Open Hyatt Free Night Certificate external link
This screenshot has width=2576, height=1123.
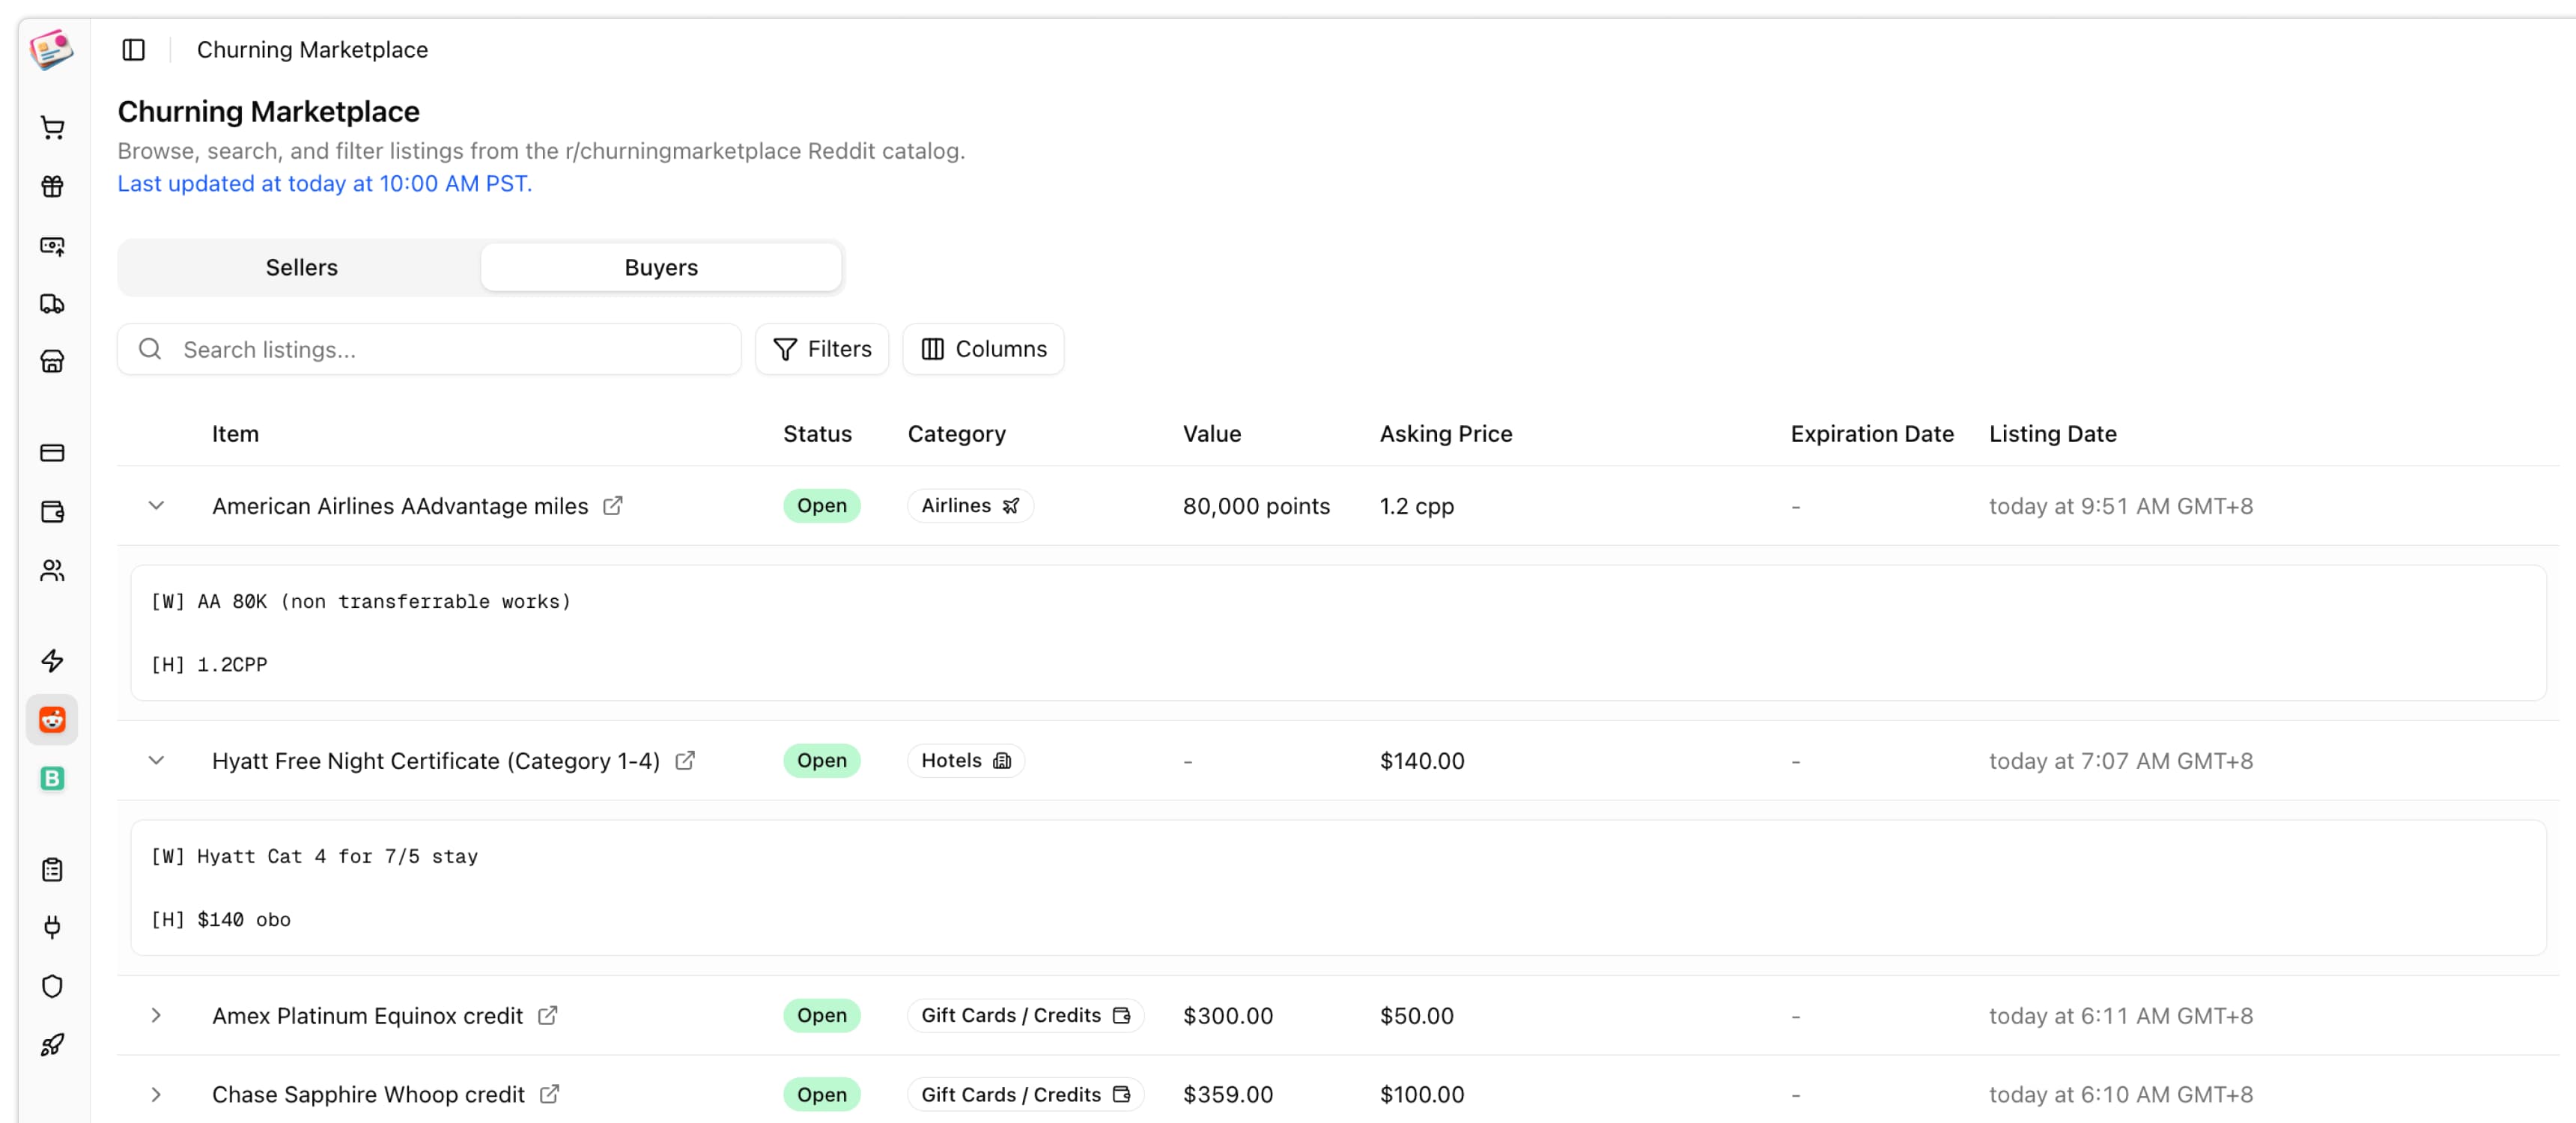[x=685, y=760]
